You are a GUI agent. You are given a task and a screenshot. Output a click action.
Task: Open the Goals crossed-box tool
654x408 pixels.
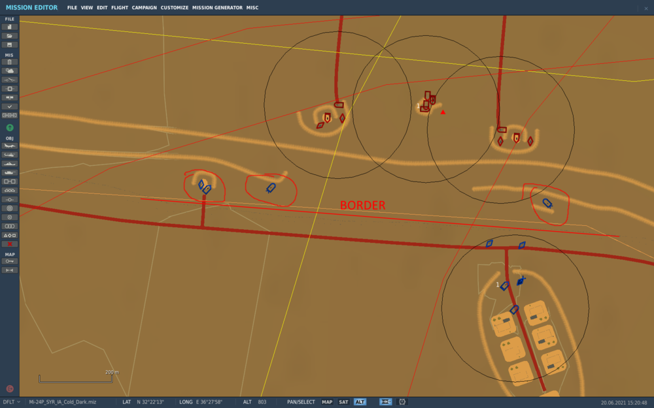point(10,89)
